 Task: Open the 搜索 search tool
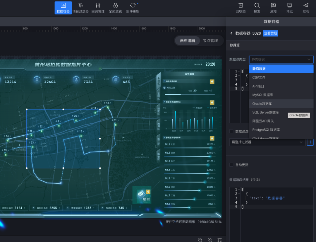[257, 8]
